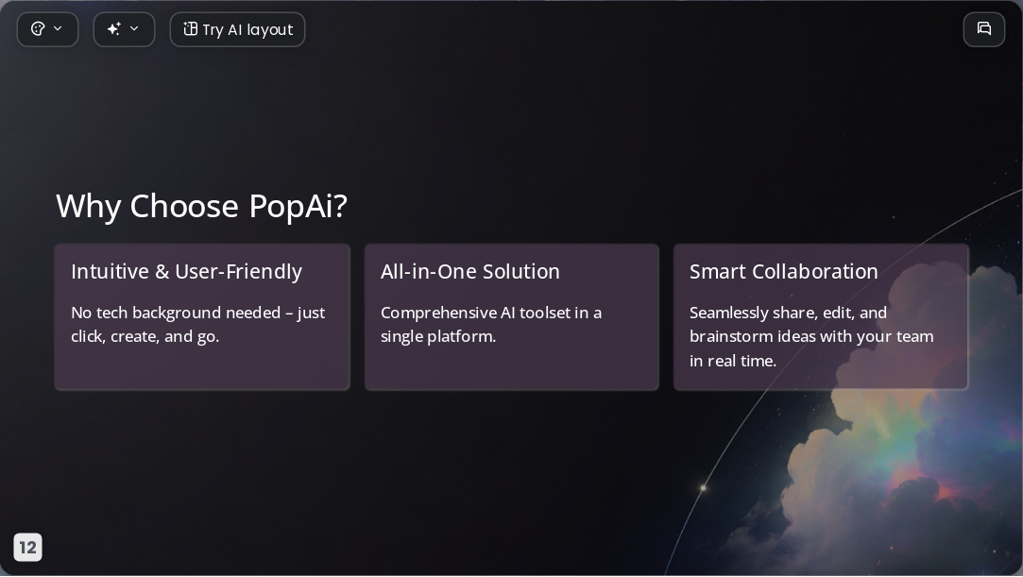Select the 'Why Choose PopAi?' heading

click(201, 206)
